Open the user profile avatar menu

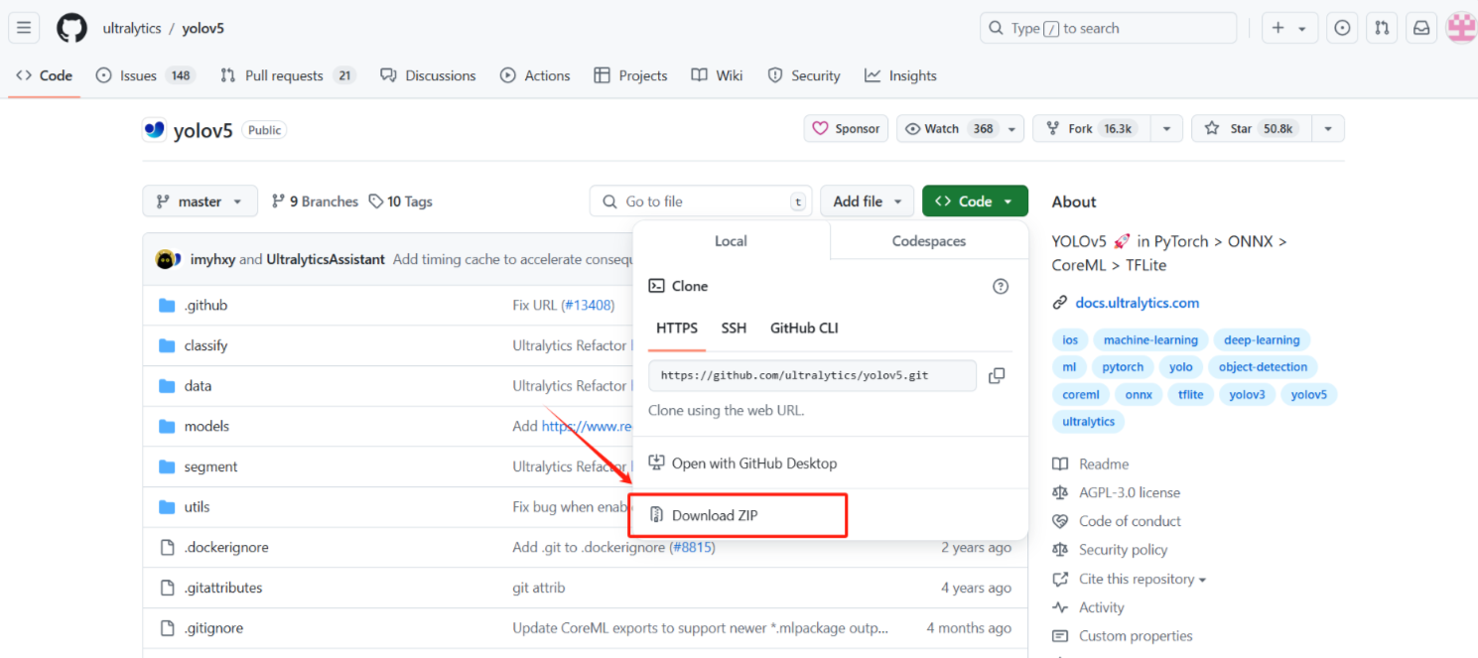point(1461,28)
